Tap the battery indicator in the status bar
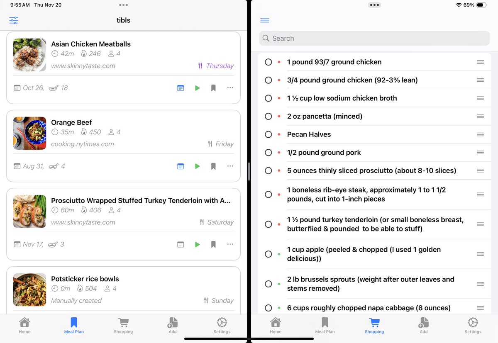Viewport: 498px width, 343px height. coord(481,5)
